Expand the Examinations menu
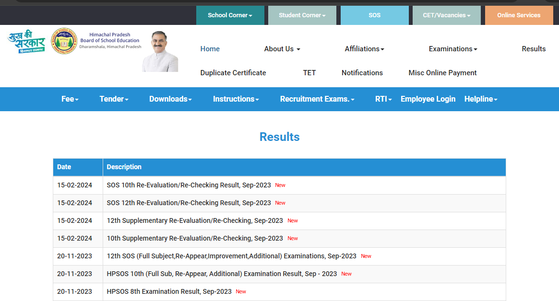 [453, 49]
